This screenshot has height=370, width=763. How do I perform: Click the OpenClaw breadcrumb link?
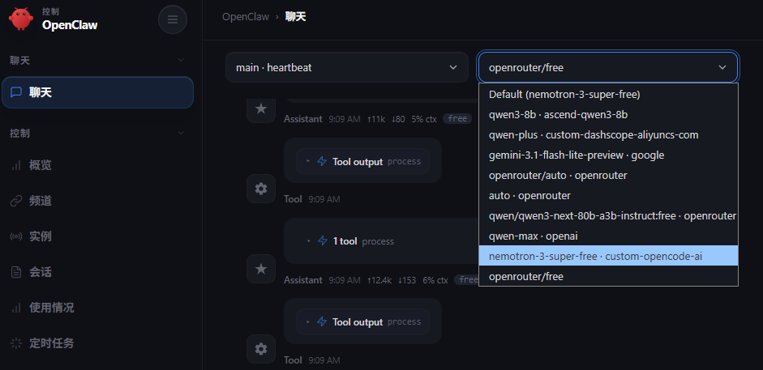coord(246,16)
